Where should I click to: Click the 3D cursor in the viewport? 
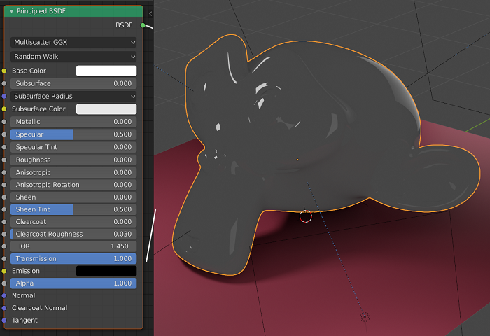[306, 216]
